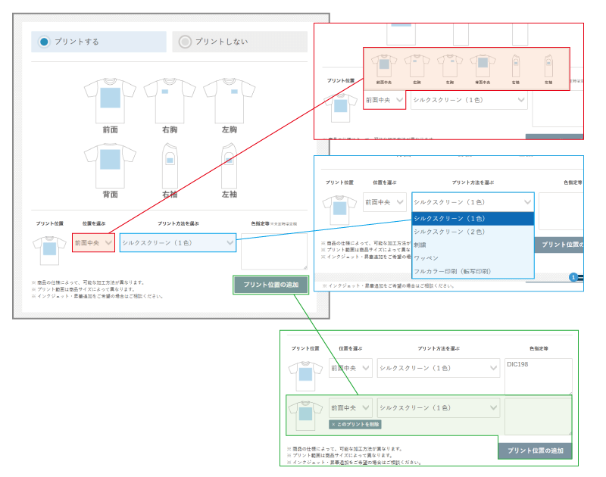Pick 背面中央 icon in the peach position popup
This screenshot has width=606, height=477.
click(x=482, y=67)
